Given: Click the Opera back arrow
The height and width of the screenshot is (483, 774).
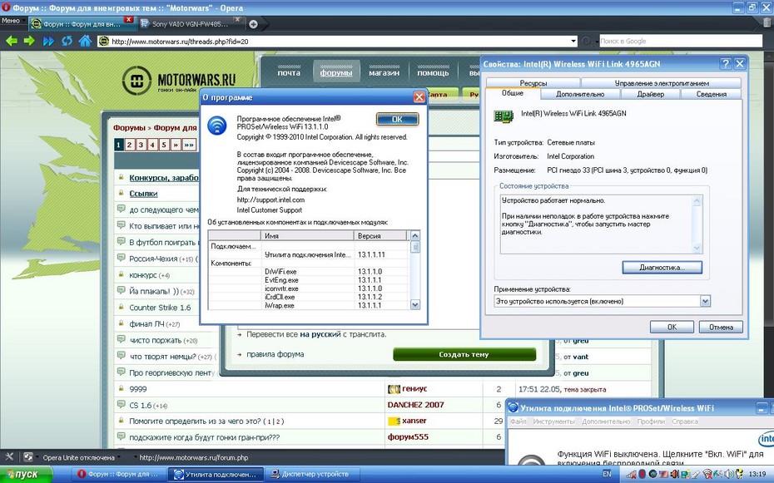Looking at the screenshot, I should [12, 41].
